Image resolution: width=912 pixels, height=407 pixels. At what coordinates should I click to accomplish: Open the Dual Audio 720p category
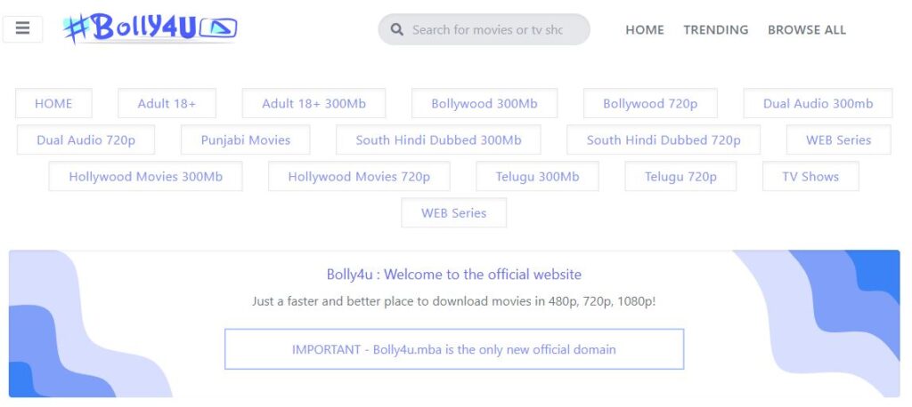pyautogui.click(x=86, y=140)
